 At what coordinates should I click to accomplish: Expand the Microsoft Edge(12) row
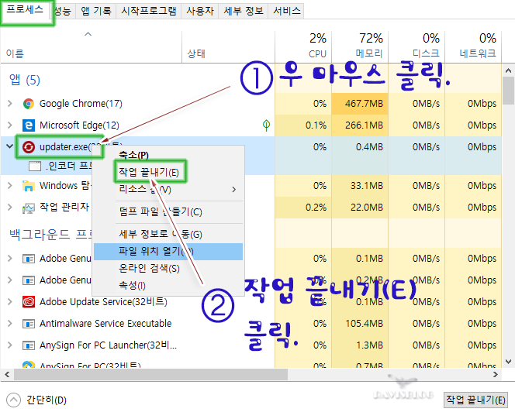pos(10,125)
